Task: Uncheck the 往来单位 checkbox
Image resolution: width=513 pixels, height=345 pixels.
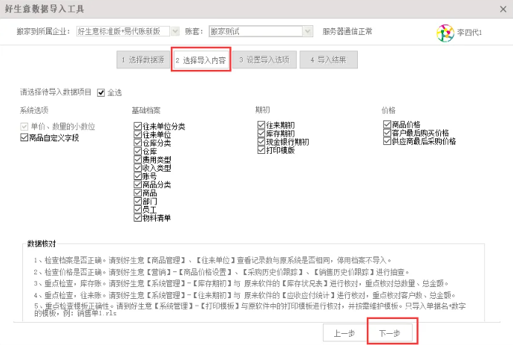Action: (137, 135)
